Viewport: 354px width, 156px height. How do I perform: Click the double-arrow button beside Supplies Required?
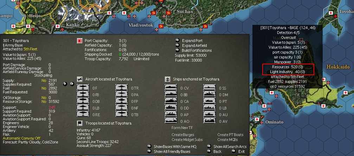[72, 84]
